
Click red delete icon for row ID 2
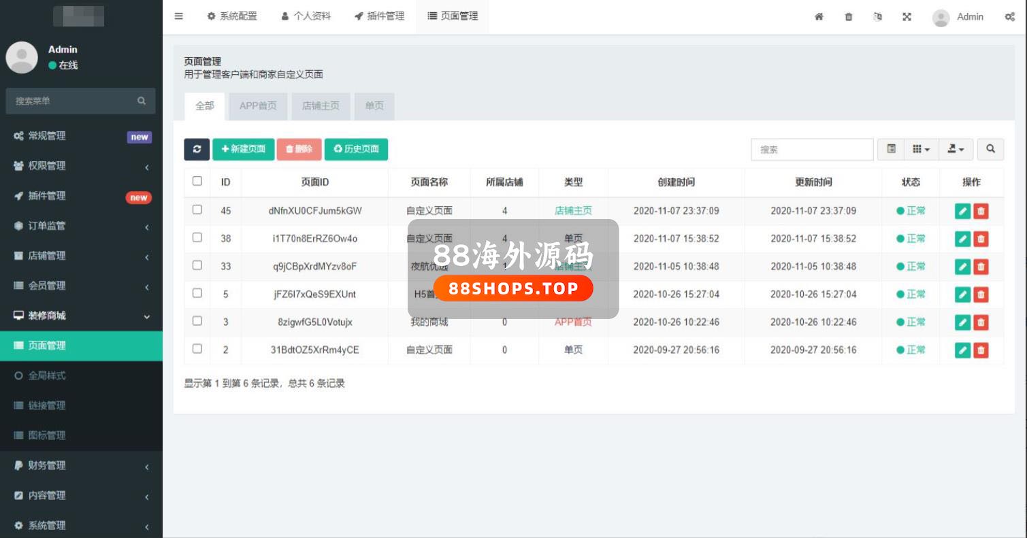981,350
